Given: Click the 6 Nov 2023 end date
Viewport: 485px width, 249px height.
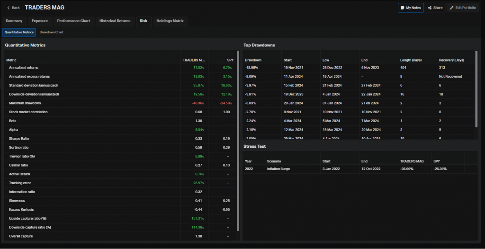Looking at the screenshot, I should (x=370, y=67).
